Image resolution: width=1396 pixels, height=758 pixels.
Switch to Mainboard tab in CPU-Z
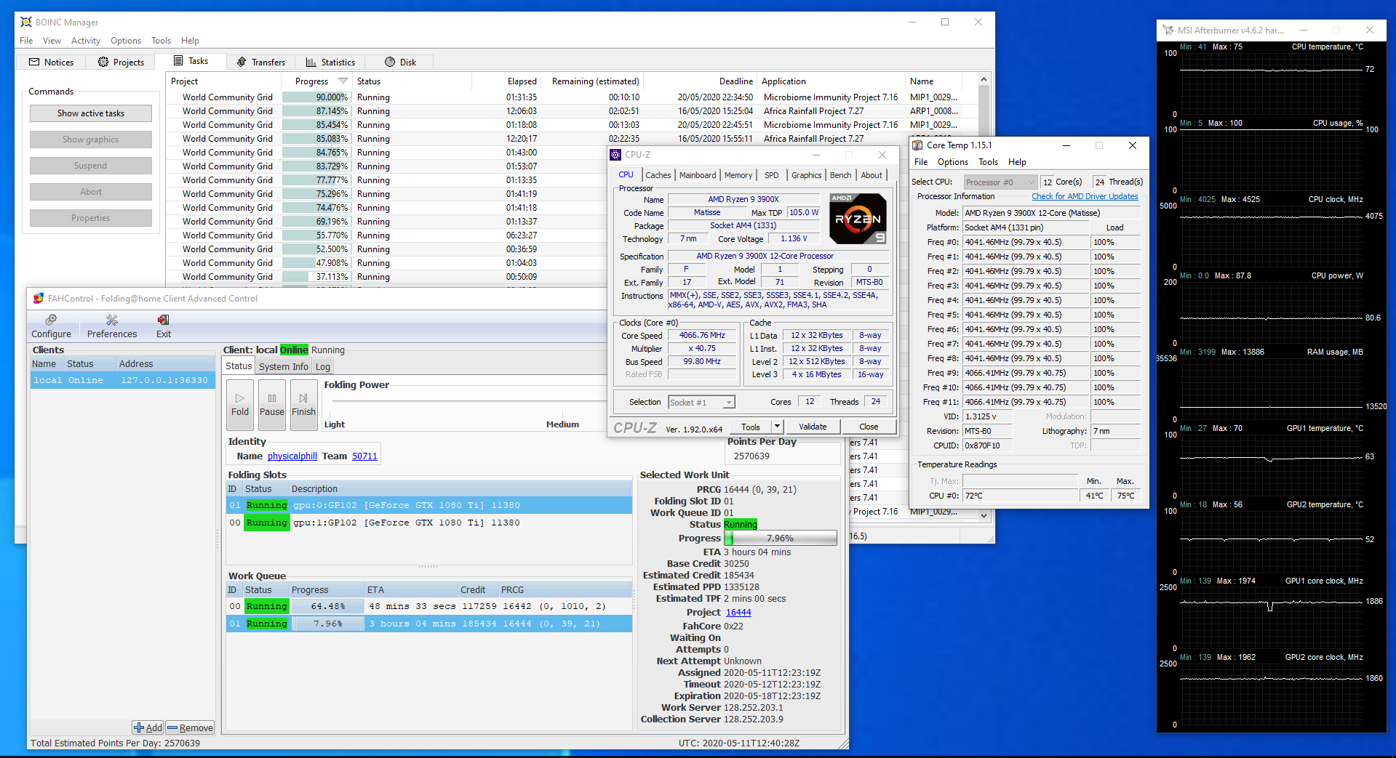(x=698, y=175)
